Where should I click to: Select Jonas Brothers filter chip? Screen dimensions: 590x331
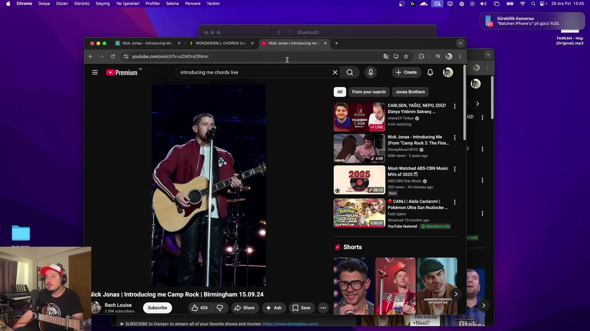(410, 92)
